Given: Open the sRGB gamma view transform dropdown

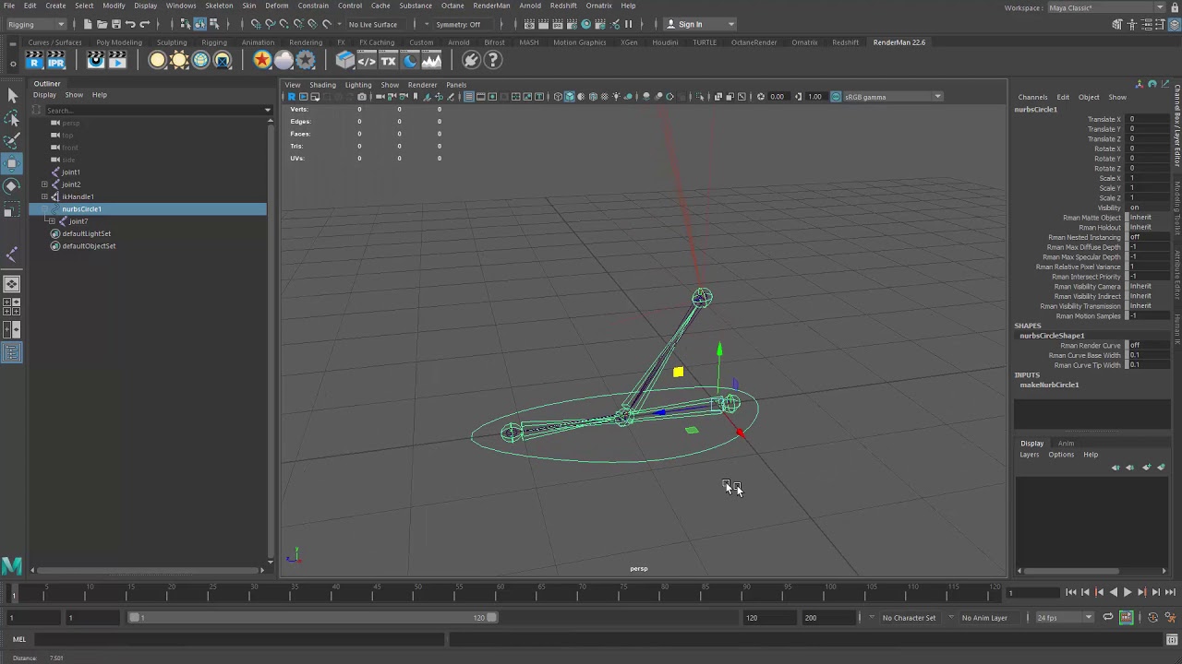Looking at the screenshot, I should pyautogui.click(x=892, y=97).
